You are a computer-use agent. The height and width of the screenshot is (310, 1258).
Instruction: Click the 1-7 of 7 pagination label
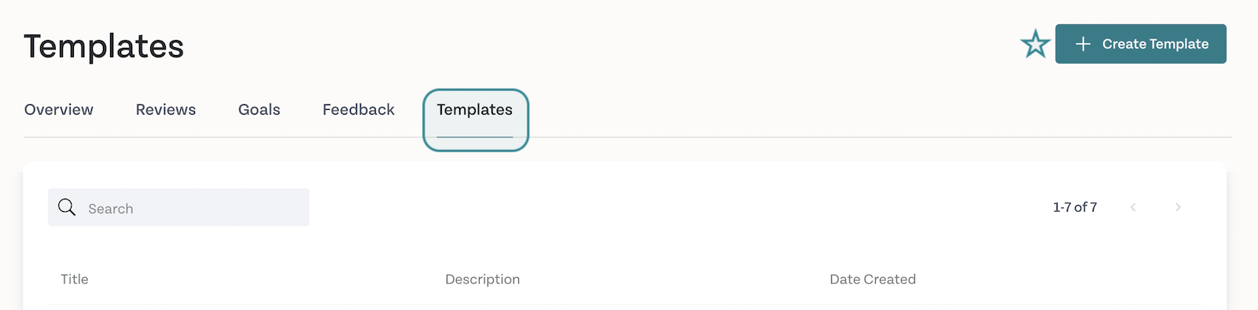1075,207
